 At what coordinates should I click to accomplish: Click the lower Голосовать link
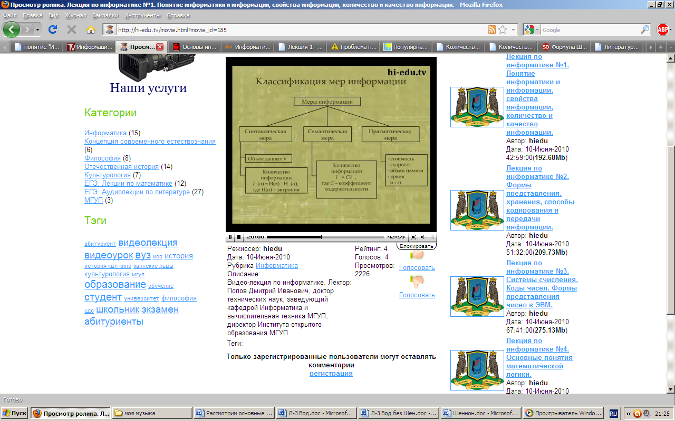pyautogui.click(x=417, y=295)
